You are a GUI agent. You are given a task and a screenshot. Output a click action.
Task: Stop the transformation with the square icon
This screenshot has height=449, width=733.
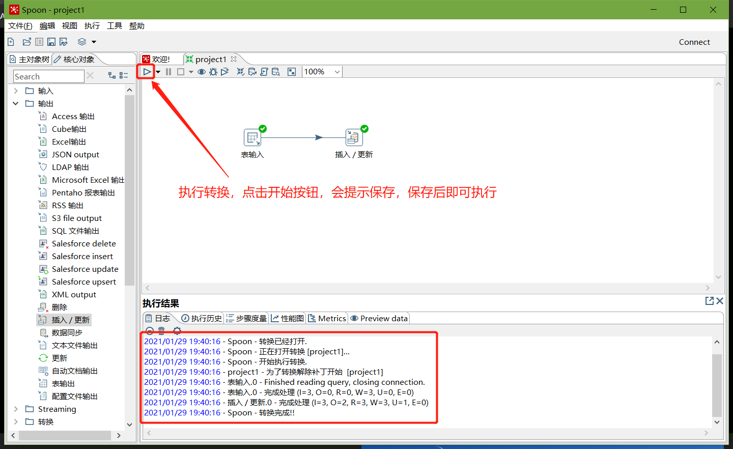pyautogui.click(x=180, y=72)
